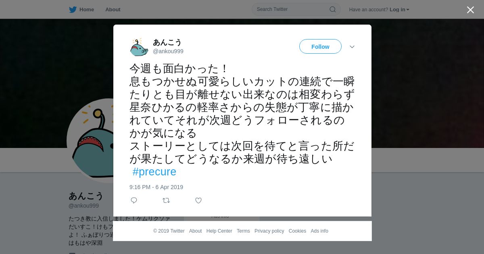Close the tweet overlay with the X icon
The height and width of the screenshot is (254, 484).
[470, 10]
